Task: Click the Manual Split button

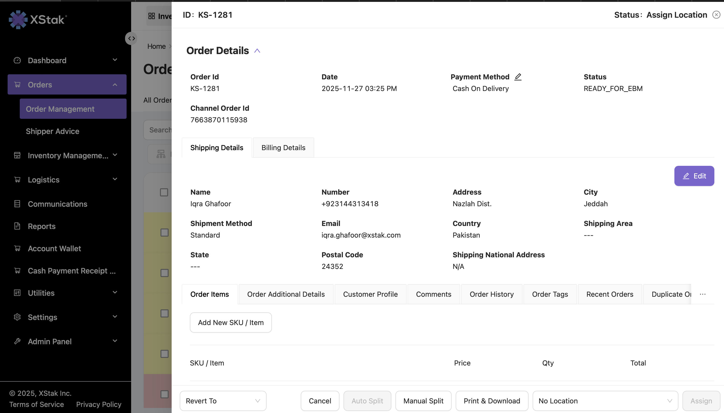Action: pos(423,401)
